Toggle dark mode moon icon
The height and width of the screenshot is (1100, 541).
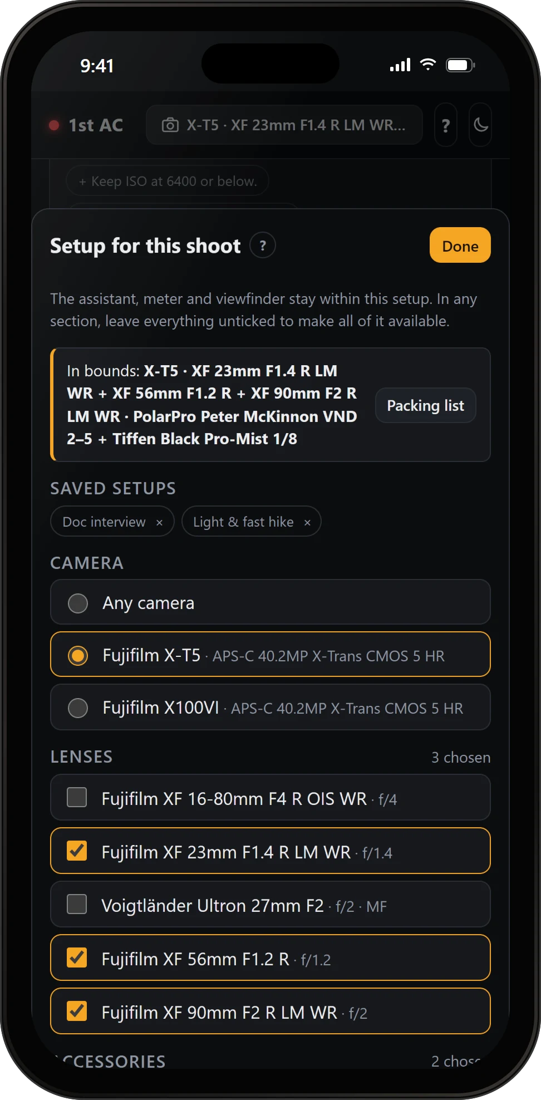(480, 125)
